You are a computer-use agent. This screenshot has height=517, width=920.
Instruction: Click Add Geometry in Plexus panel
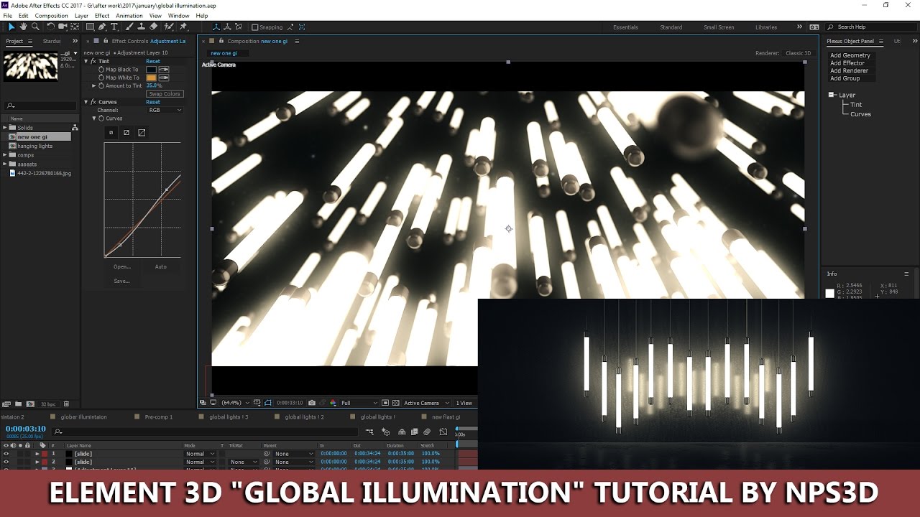pyautogui.click(x=850, y=55)
